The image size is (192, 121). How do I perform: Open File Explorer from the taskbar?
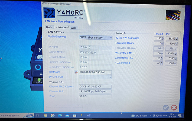(x=45, y=116)
